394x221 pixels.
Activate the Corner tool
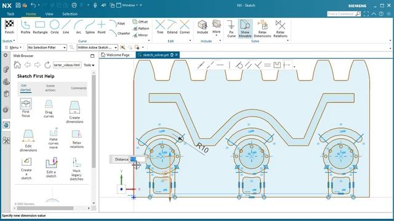coord(185,27)
